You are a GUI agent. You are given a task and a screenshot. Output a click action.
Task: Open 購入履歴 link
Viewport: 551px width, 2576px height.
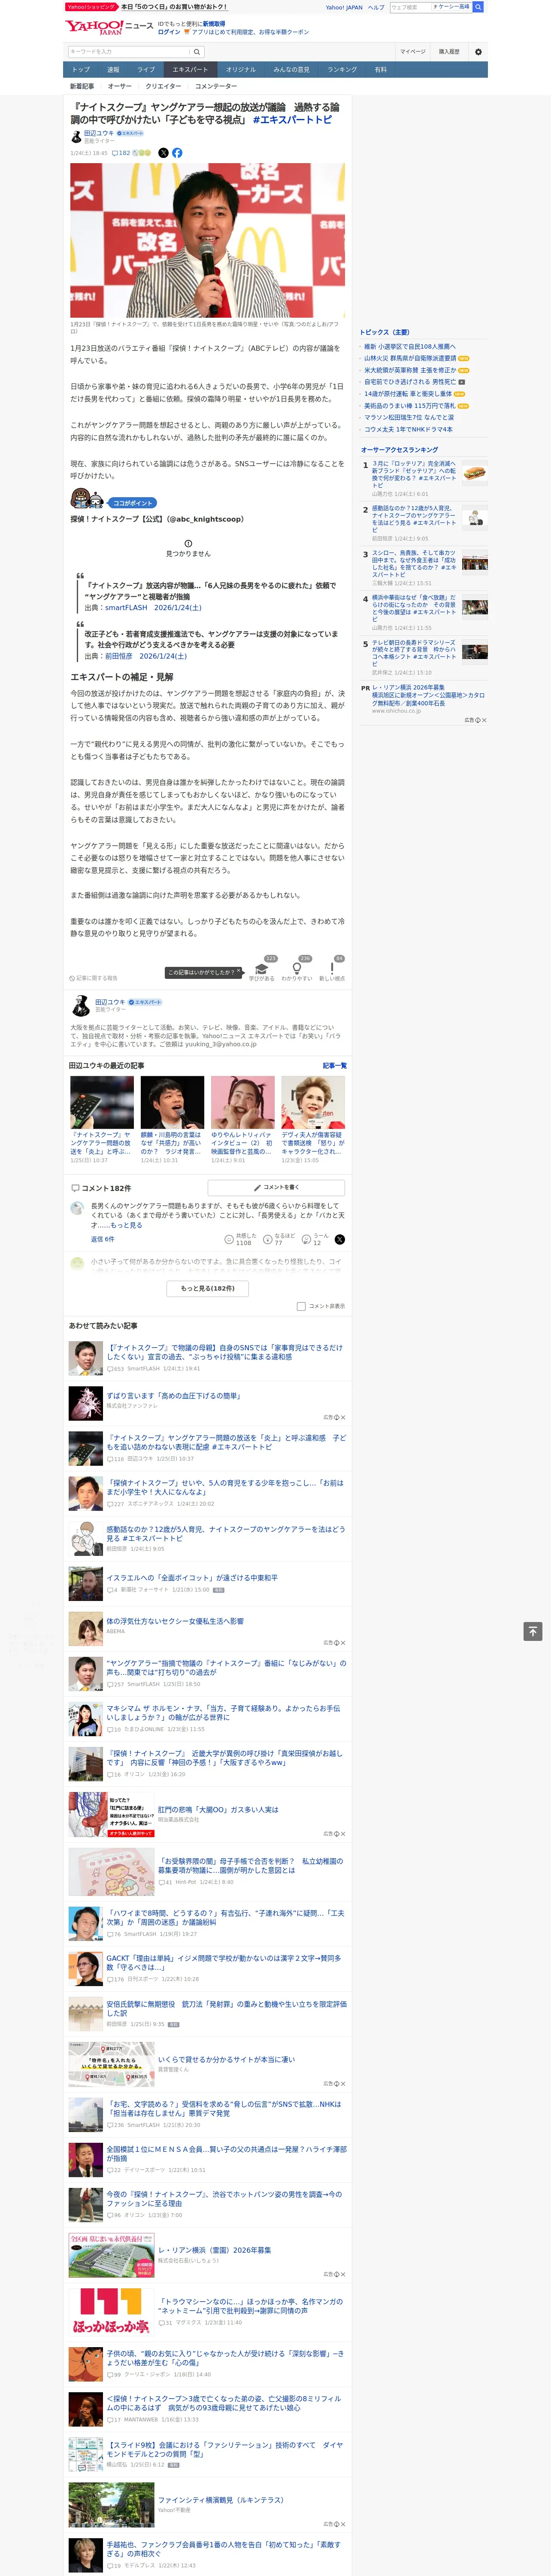pos(449,52)
